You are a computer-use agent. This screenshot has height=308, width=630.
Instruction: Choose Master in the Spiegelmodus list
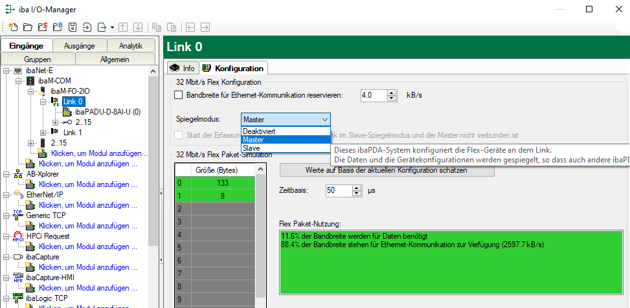coord(286,140)
